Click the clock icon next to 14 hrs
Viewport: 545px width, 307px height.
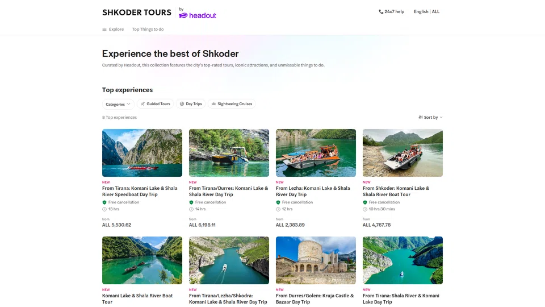point(191,209)
